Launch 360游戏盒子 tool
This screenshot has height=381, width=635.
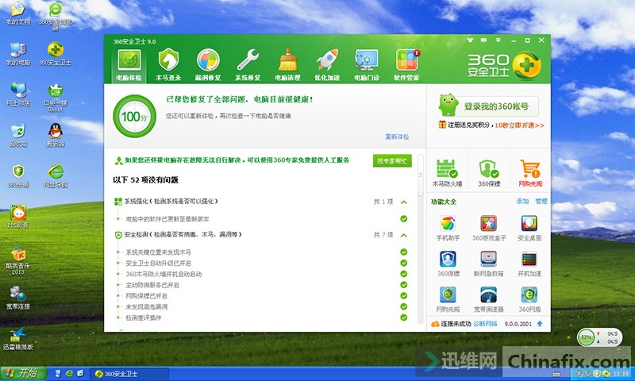click(x=489, y=229)
